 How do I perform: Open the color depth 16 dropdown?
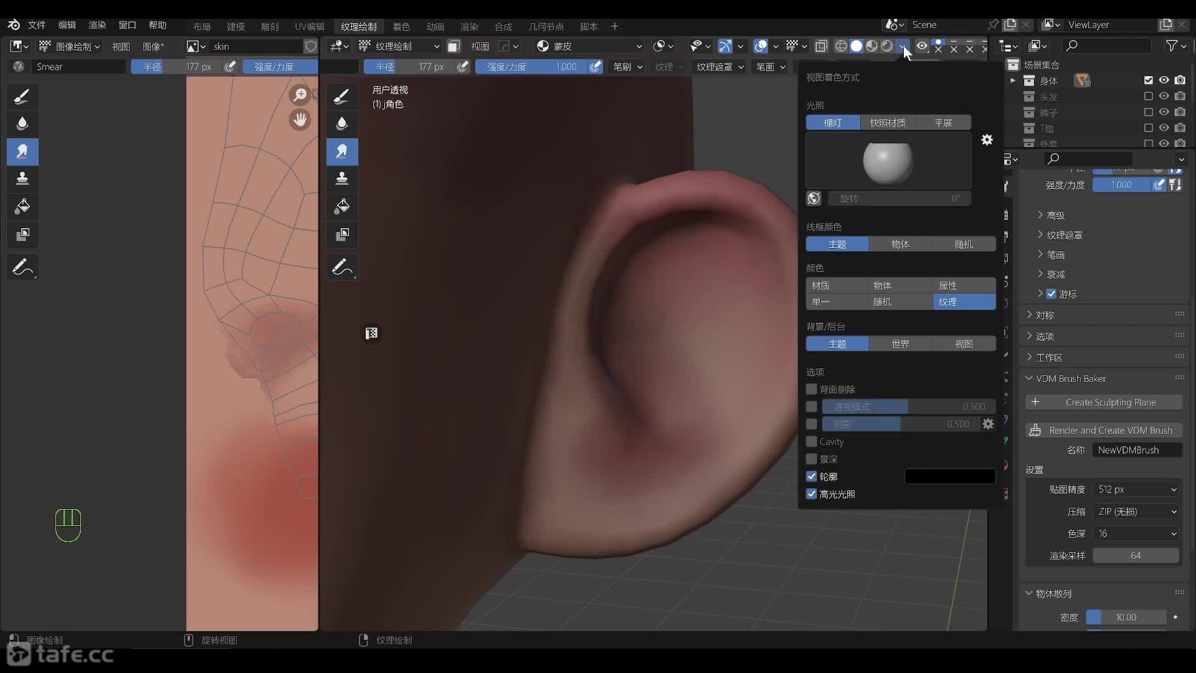(x=1137, y=533)
